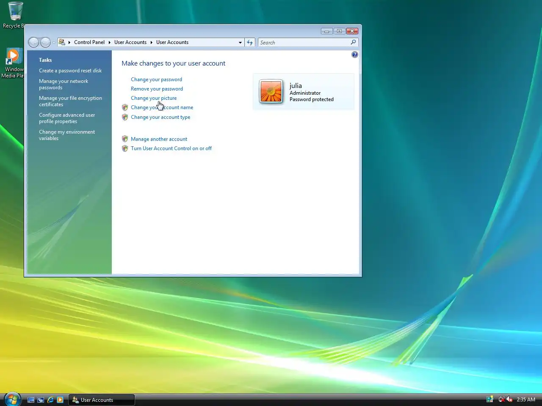Maximize the User Accounts window
The width and height of the screenshot is (542, 406).
coord(339,31)
